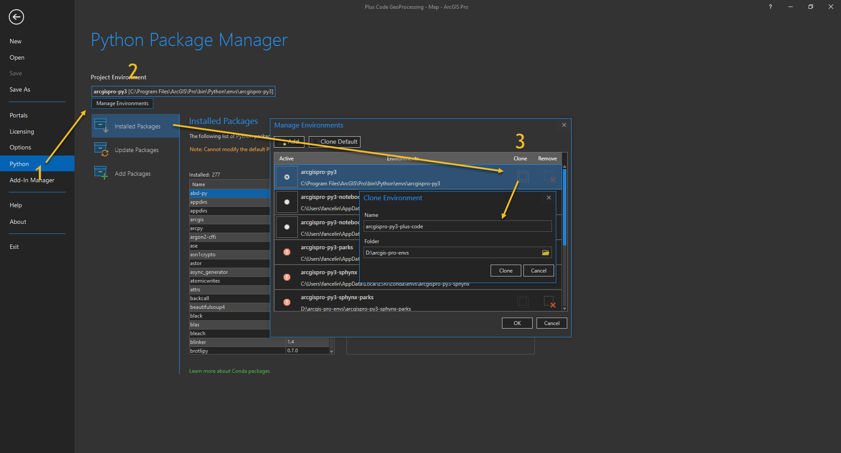Image resolution: width=841 pixels, height=453 pixels.
Task: Confirm Clone in the Clone Environment dialog
Action: [x=506, y=271]
